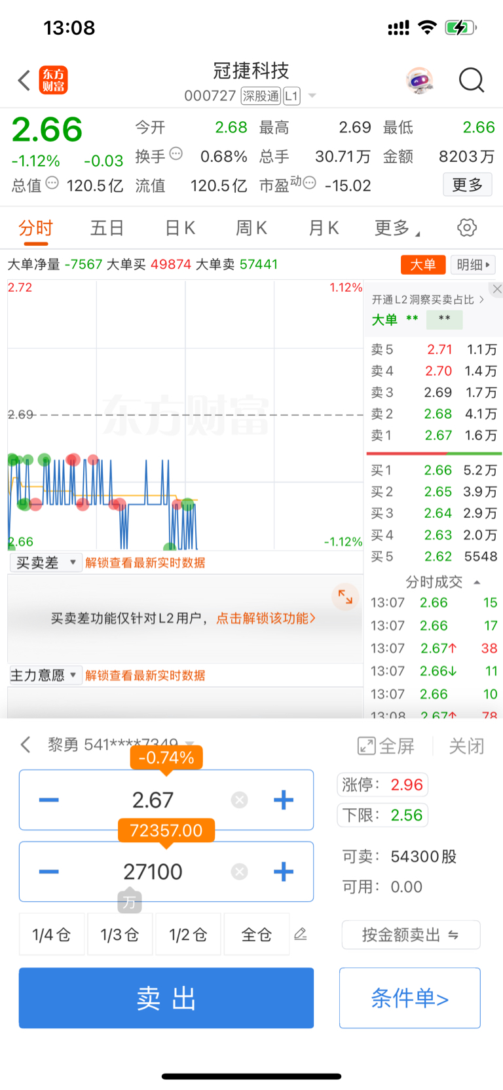Open 明细 details toggle
The width and height of the screenshot is (503, 1090).
(473, 265)
